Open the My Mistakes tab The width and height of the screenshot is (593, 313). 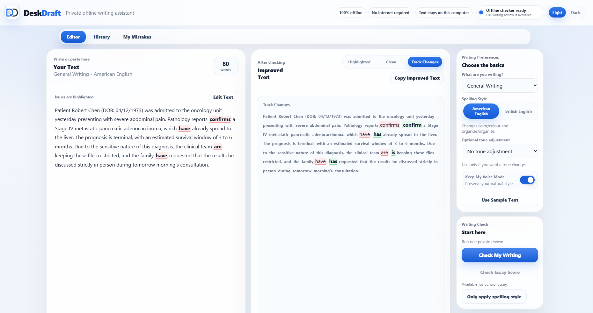137,37
